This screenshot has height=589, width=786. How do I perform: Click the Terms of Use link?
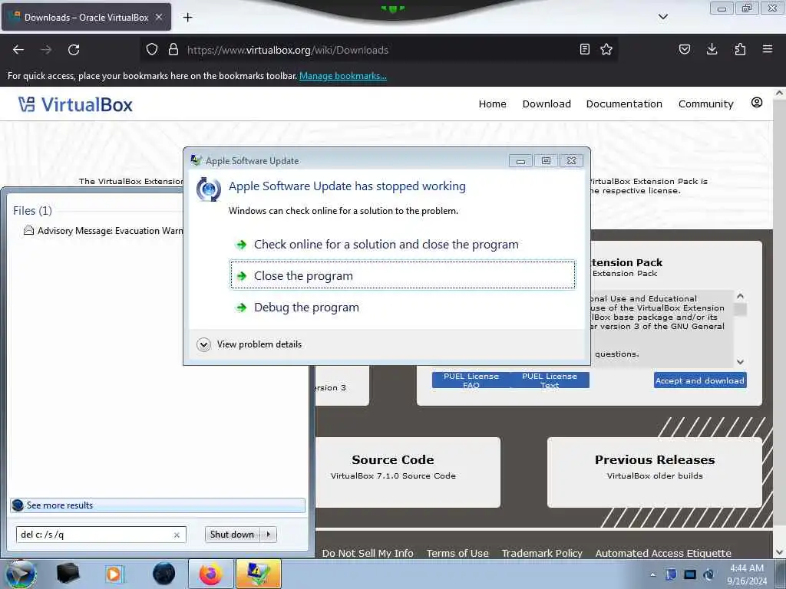point(457,553)
